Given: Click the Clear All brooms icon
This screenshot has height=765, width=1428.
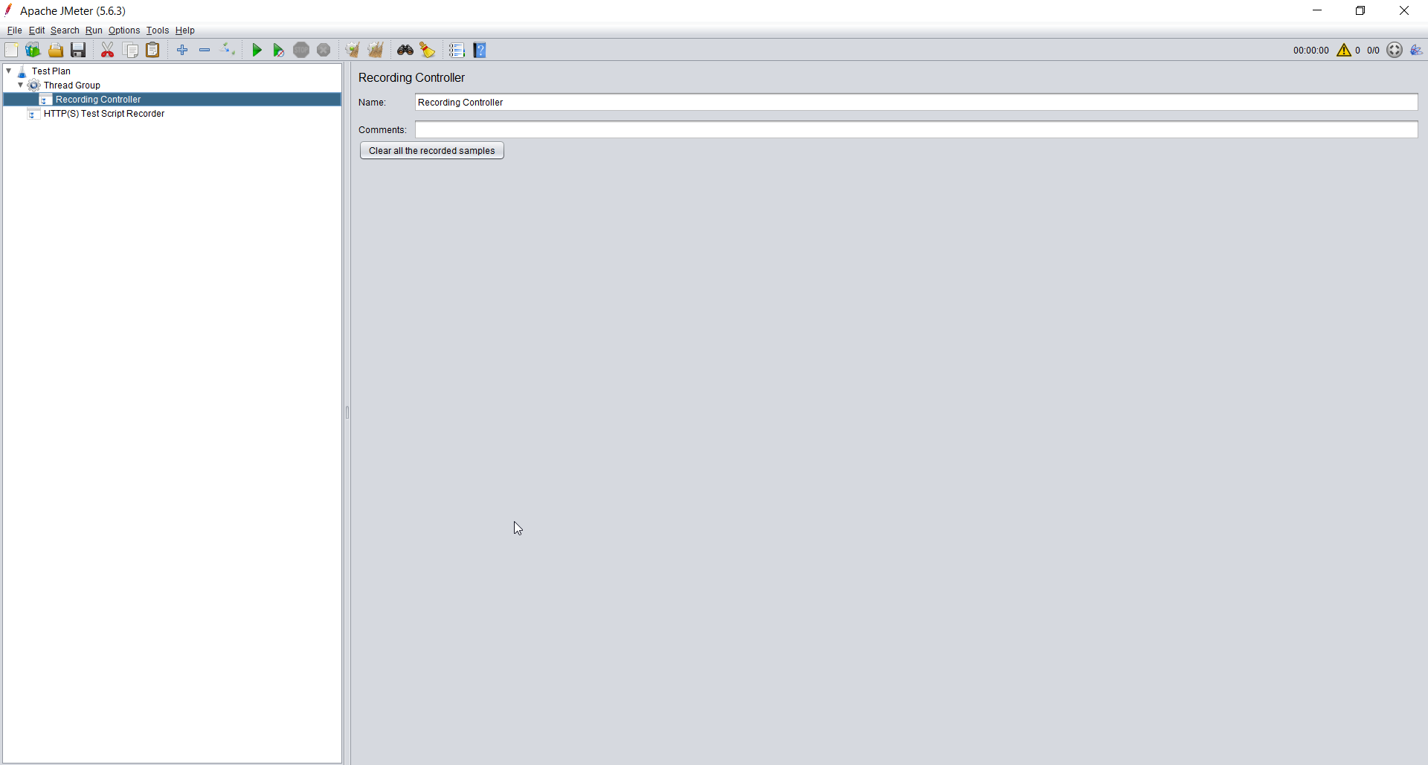Looking at the screenshot, I should coord(376,50).
